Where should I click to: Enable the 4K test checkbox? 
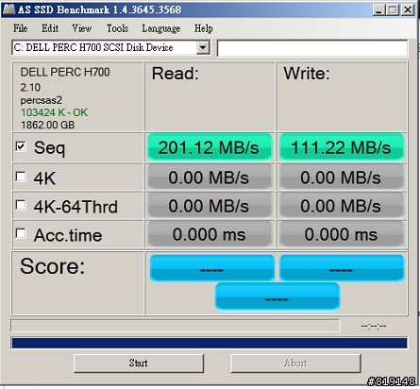[21, 177]
